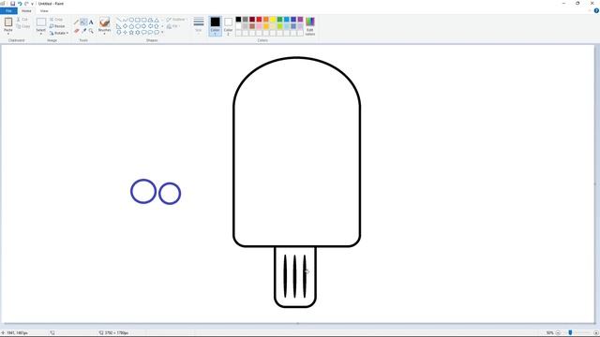Expand the Shapes gallery more arrow
This screenshot has height=337, width=600.
coord(162,33)
